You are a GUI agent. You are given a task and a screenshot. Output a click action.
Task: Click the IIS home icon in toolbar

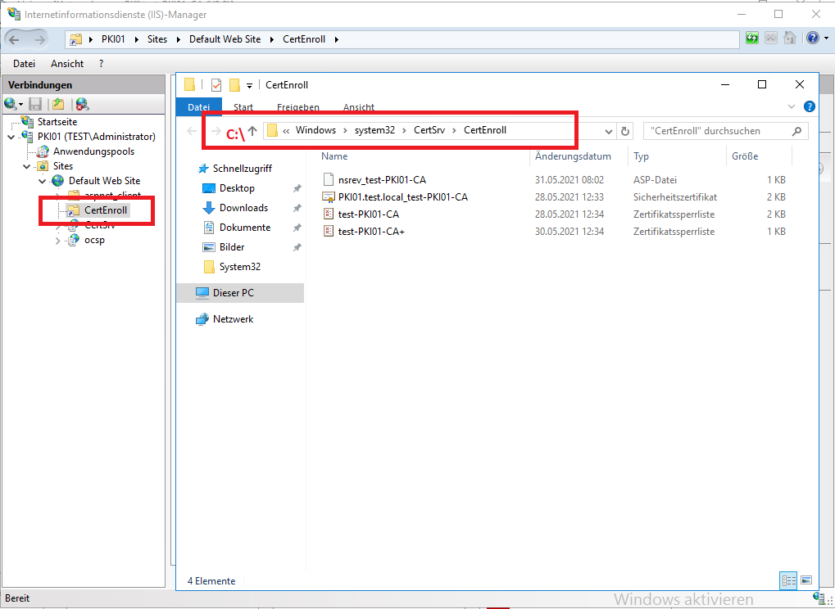[789, 38]
